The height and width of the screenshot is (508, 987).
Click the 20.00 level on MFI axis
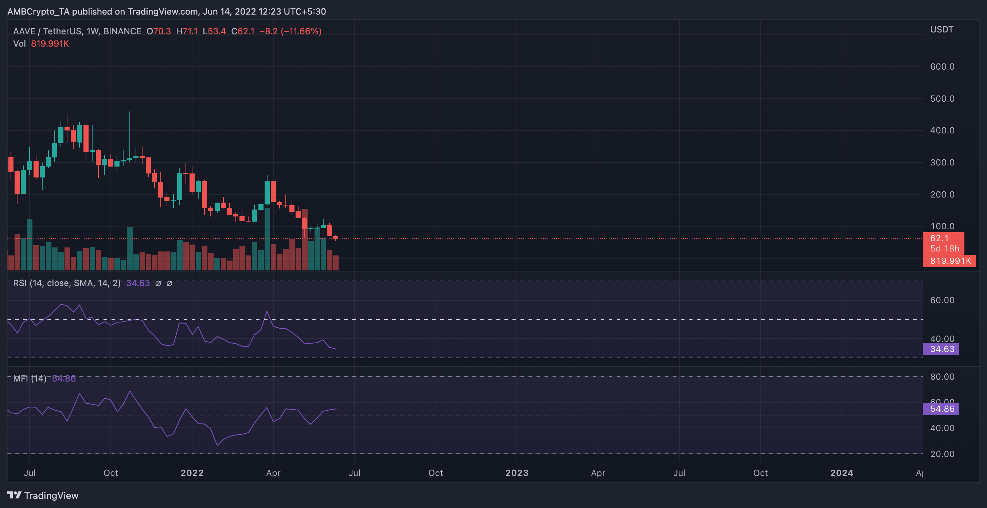pos(942,454)
